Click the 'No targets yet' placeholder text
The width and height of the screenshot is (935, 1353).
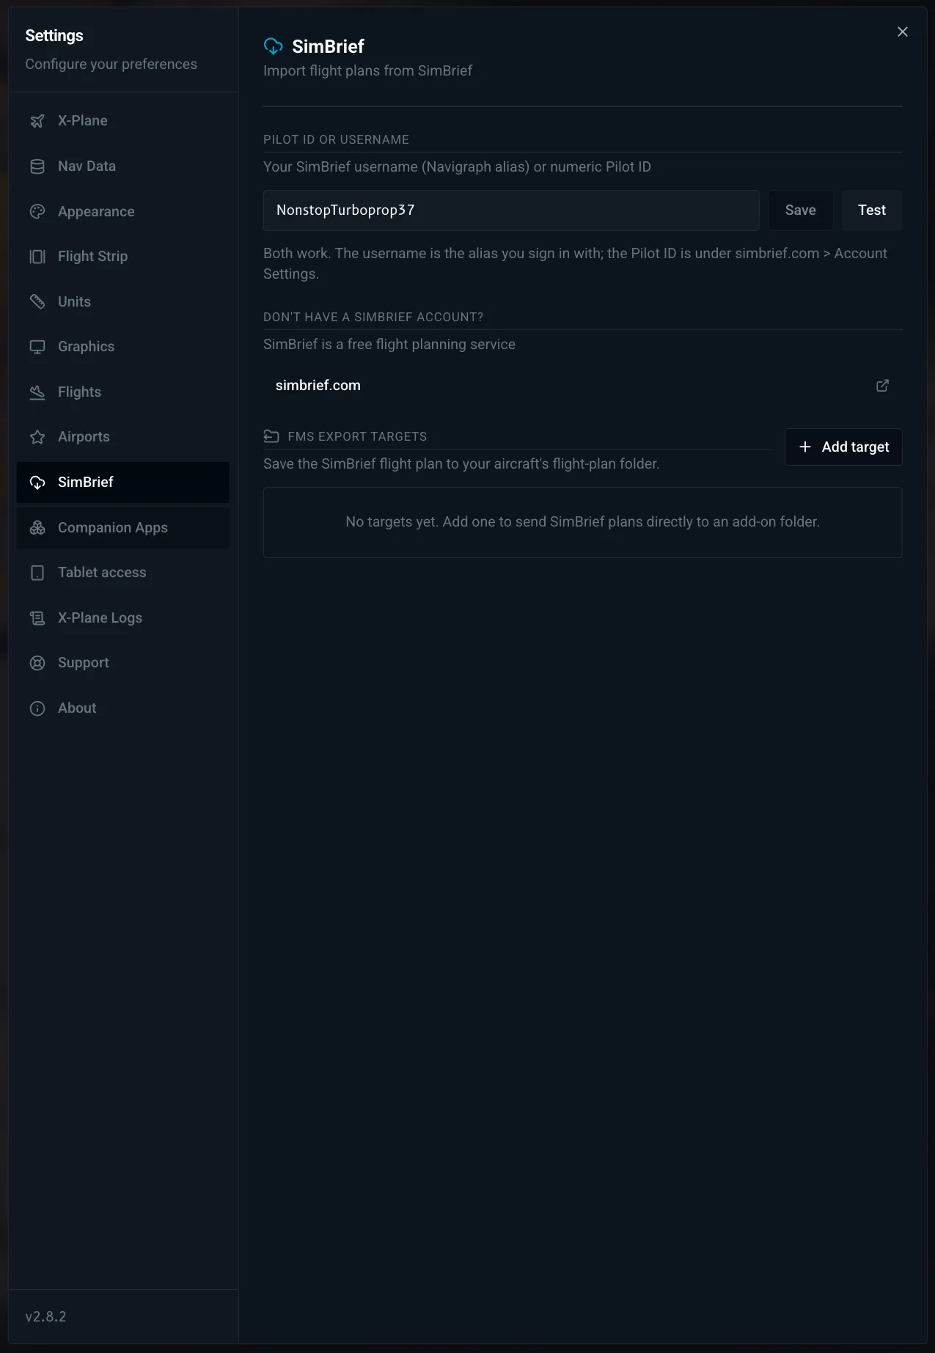pyautogui.click(x=583, y=522)
